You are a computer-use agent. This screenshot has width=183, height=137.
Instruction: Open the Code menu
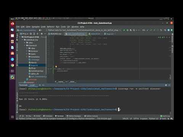(43, 27)
